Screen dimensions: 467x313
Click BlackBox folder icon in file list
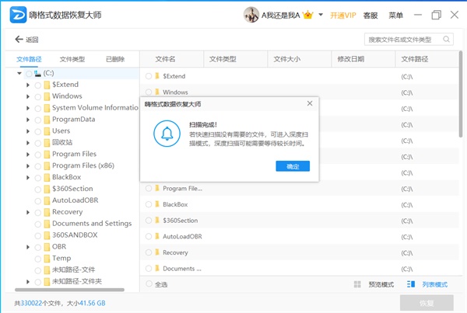tap(157, 204)
